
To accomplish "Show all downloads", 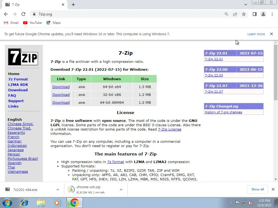I will (257, 189).
